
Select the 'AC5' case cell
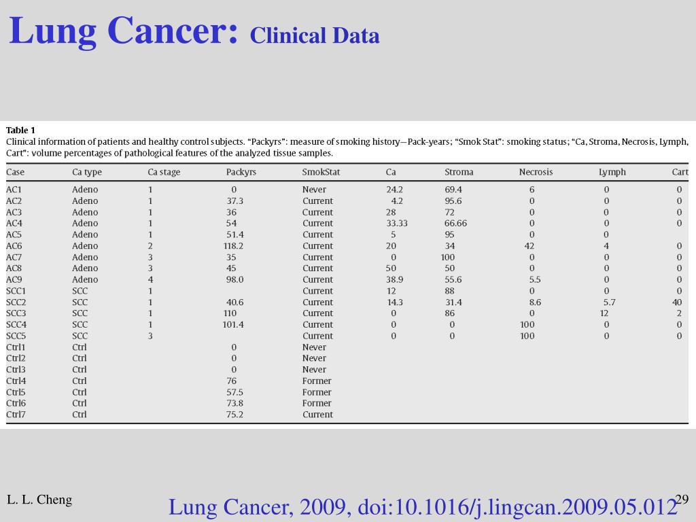[x=14, y=234]
